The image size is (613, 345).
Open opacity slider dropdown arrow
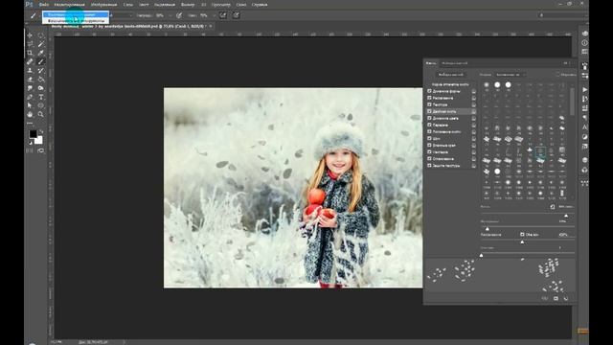pyautogui.click(x=170, y=15)
